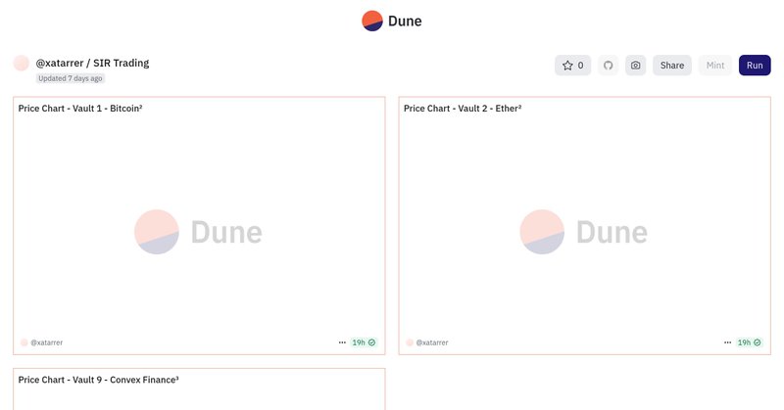Screen dimensions: 784x410
Task: Click the 19h refresh status on Bitcoin² chart
Action: [364, 342]
